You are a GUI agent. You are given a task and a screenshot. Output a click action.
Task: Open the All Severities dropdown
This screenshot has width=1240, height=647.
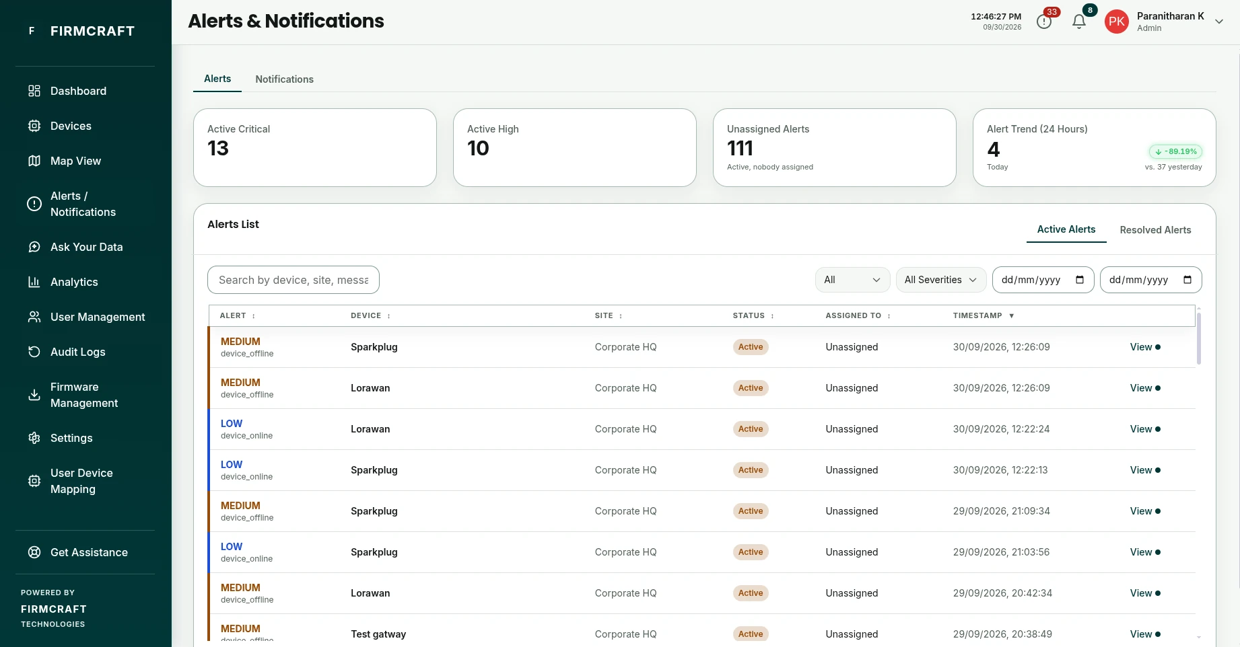(x=941, y=280)
